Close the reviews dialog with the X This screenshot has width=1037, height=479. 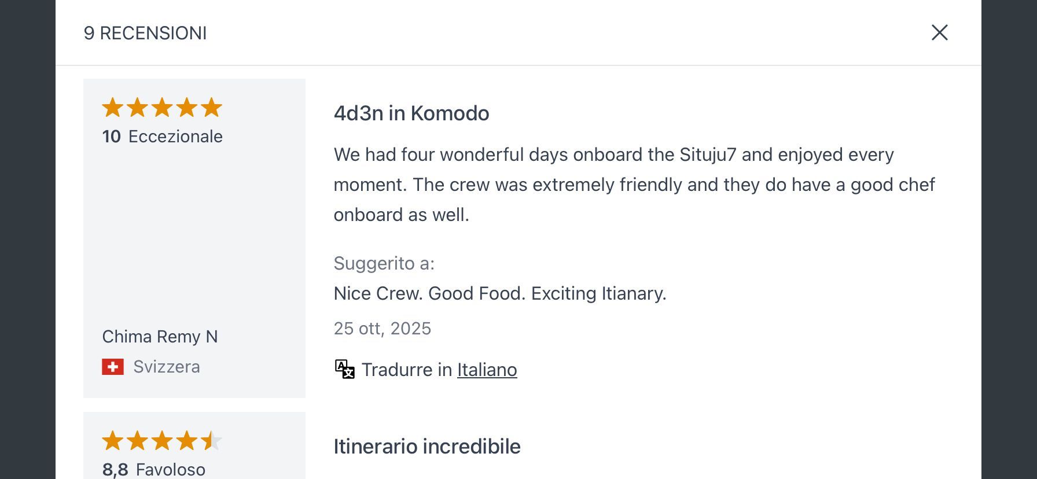(939, 32)
